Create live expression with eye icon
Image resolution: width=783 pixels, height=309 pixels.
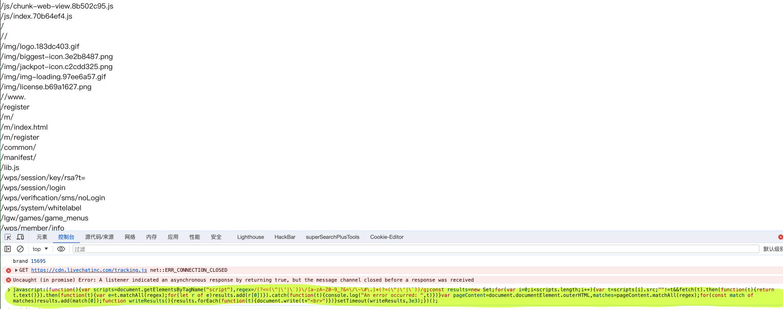pyautogui.click(x=61, y=249)
